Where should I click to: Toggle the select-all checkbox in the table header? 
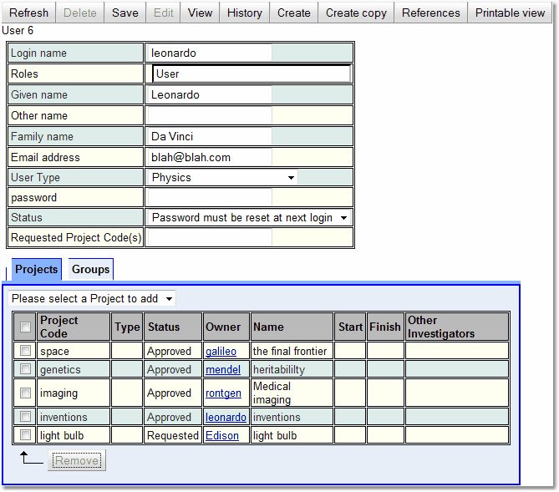tap(26, 327)
